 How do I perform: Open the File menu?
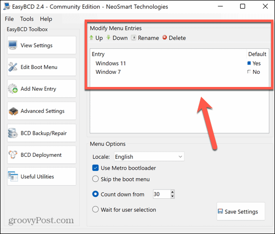(9, 19)
